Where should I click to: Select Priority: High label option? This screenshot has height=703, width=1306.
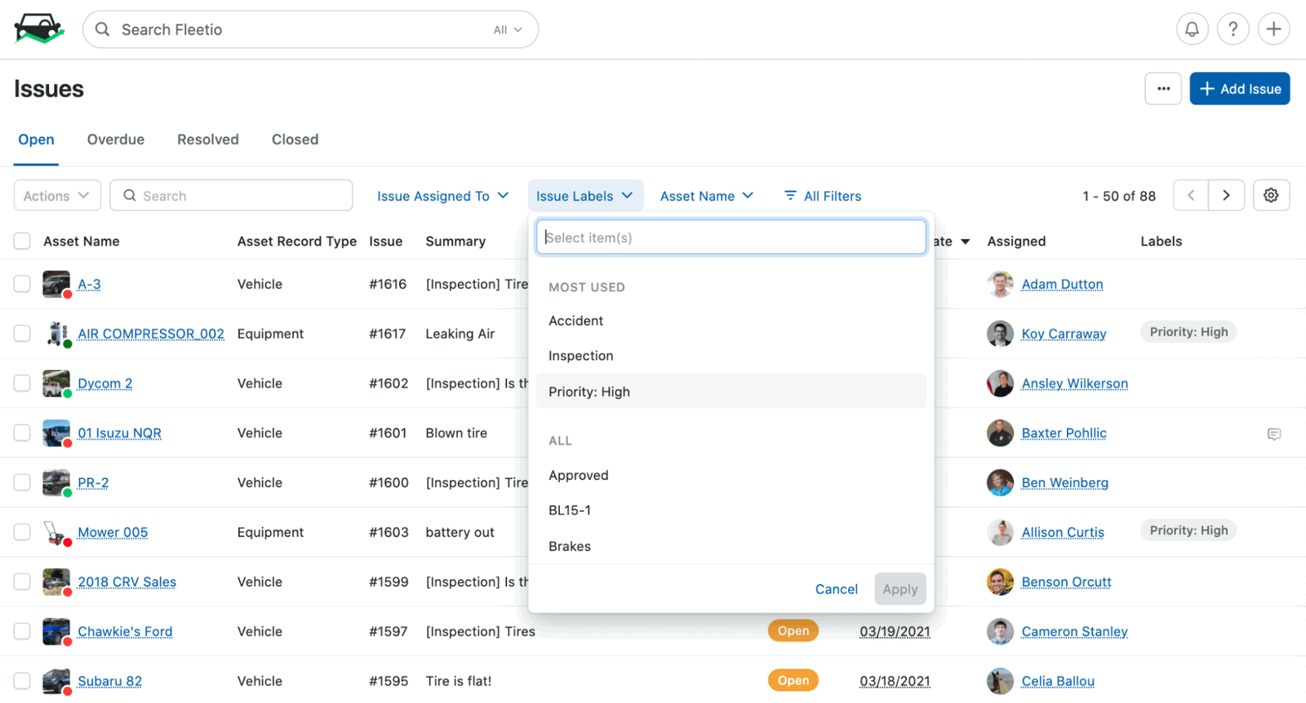[731, 392]
